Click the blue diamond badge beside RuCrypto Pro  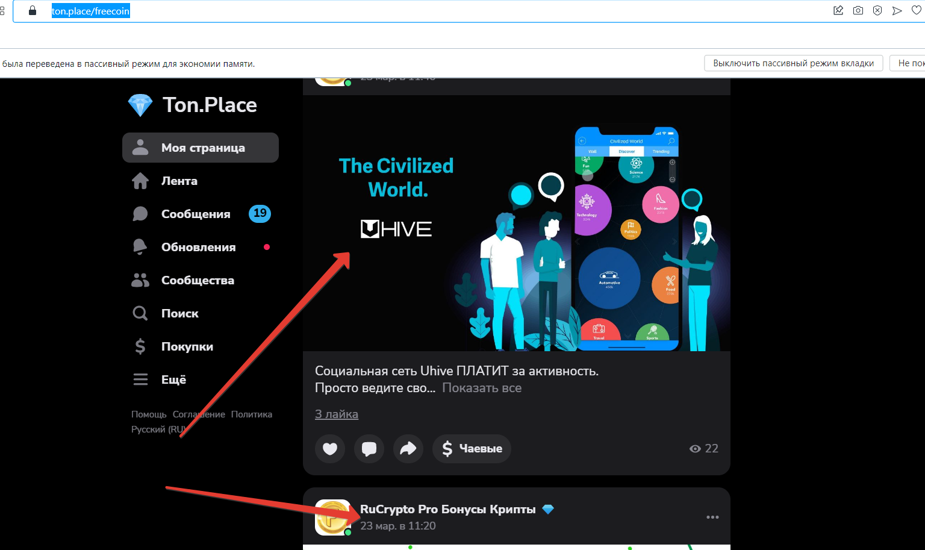point(548,509)
